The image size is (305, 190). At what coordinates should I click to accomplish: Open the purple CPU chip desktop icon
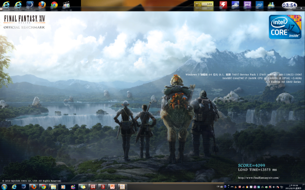coord(247,5)
